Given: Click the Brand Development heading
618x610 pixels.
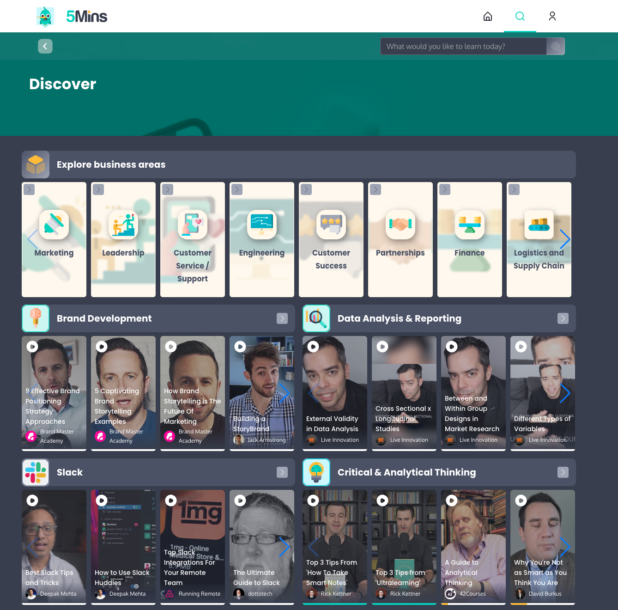Looking at the screenshot, I should [104, 318].
